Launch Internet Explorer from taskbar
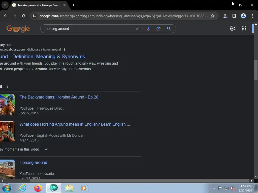258x193 pixels. tap(22, 188)
